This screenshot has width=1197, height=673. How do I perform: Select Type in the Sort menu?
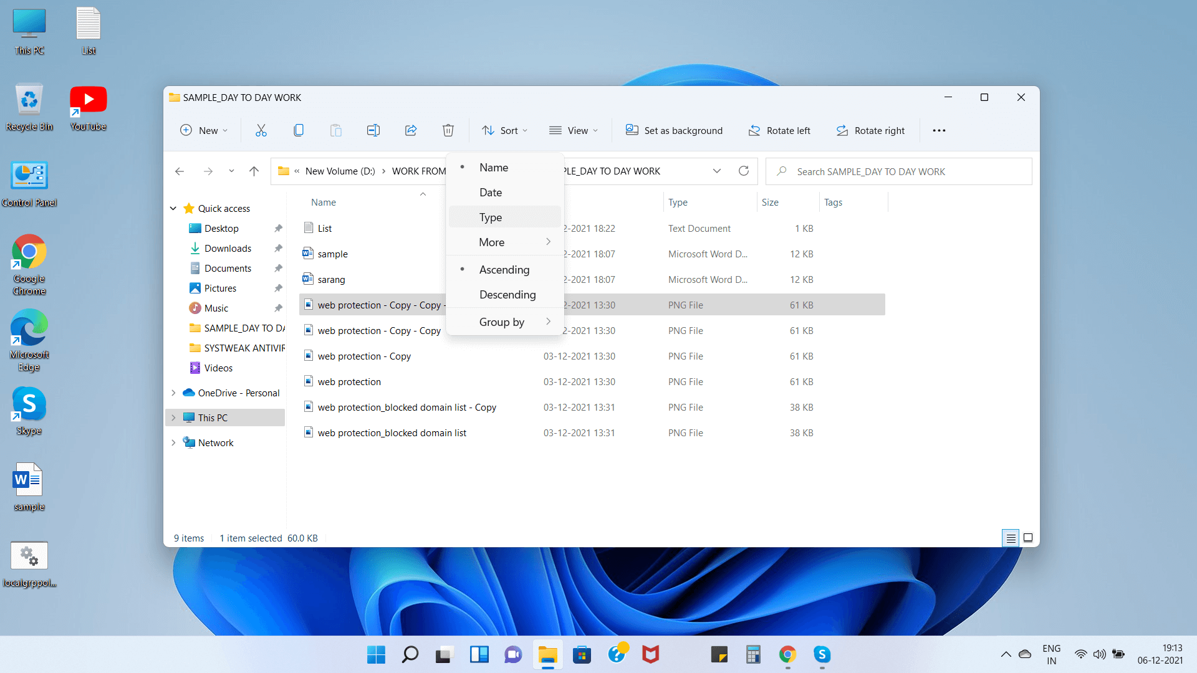(491, 217)
